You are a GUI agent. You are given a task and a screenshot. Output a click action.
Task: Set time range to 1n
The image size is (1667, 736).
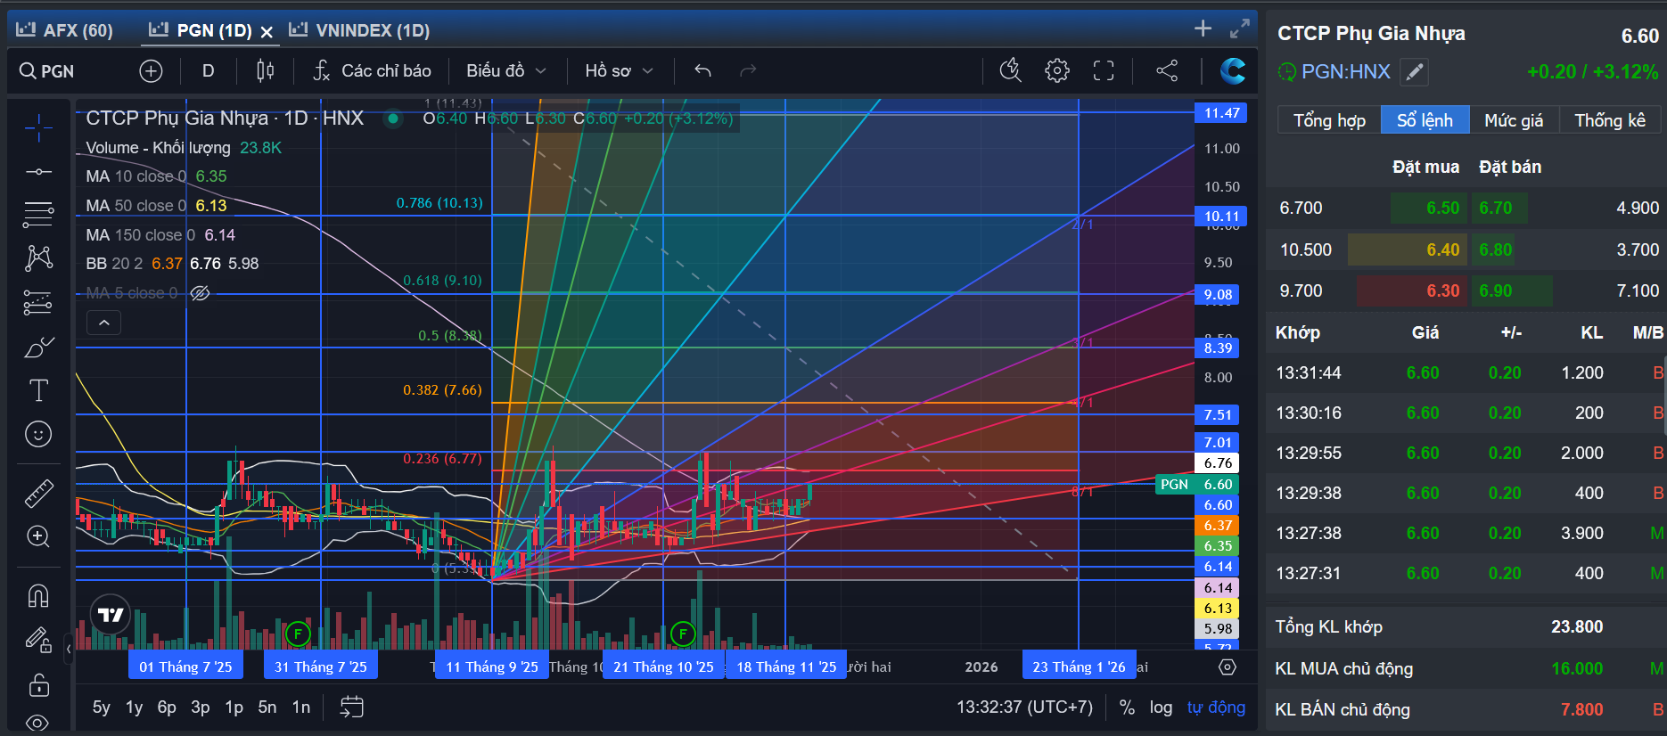(301, 707)
